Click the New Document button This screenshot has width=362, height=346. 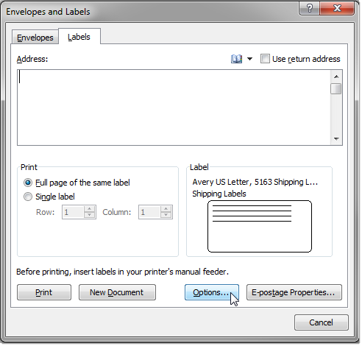pos(117,292)
